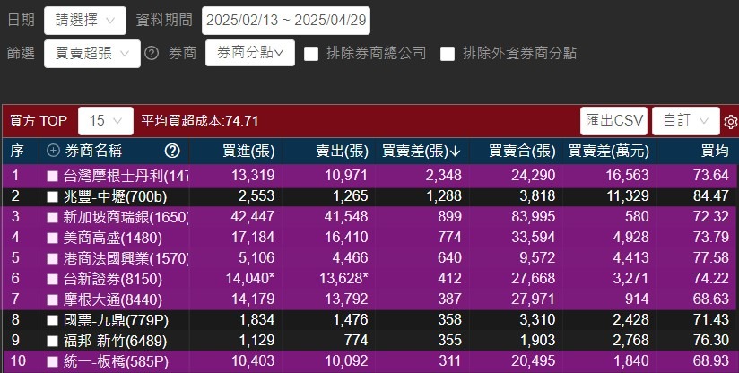This screenshot has width=739, height=373.
Task: Toggle checkbox for 統一-板橋(585P) row
Action: pyautogui.click(x=52, y=361)
